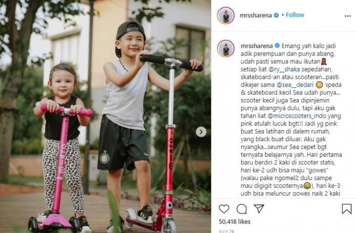View the 50,418 likes list
This screenshot has width=356, height=233.
(x=235, y=222)
